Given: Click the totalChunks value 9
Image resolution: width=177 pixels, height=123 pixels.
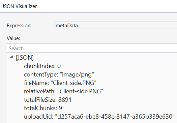Looking at the screenshot, I should coord(60,108).
